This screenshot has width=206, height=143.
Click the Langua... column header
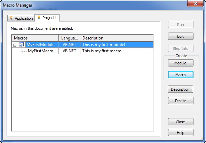click(69, 38)
